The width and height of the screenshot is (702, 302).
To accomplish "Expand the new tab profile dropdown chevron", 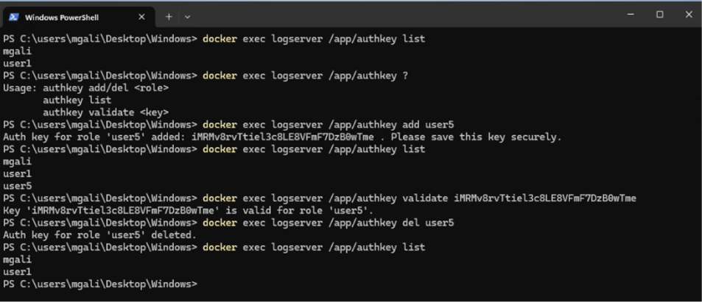I will [188, 17].
